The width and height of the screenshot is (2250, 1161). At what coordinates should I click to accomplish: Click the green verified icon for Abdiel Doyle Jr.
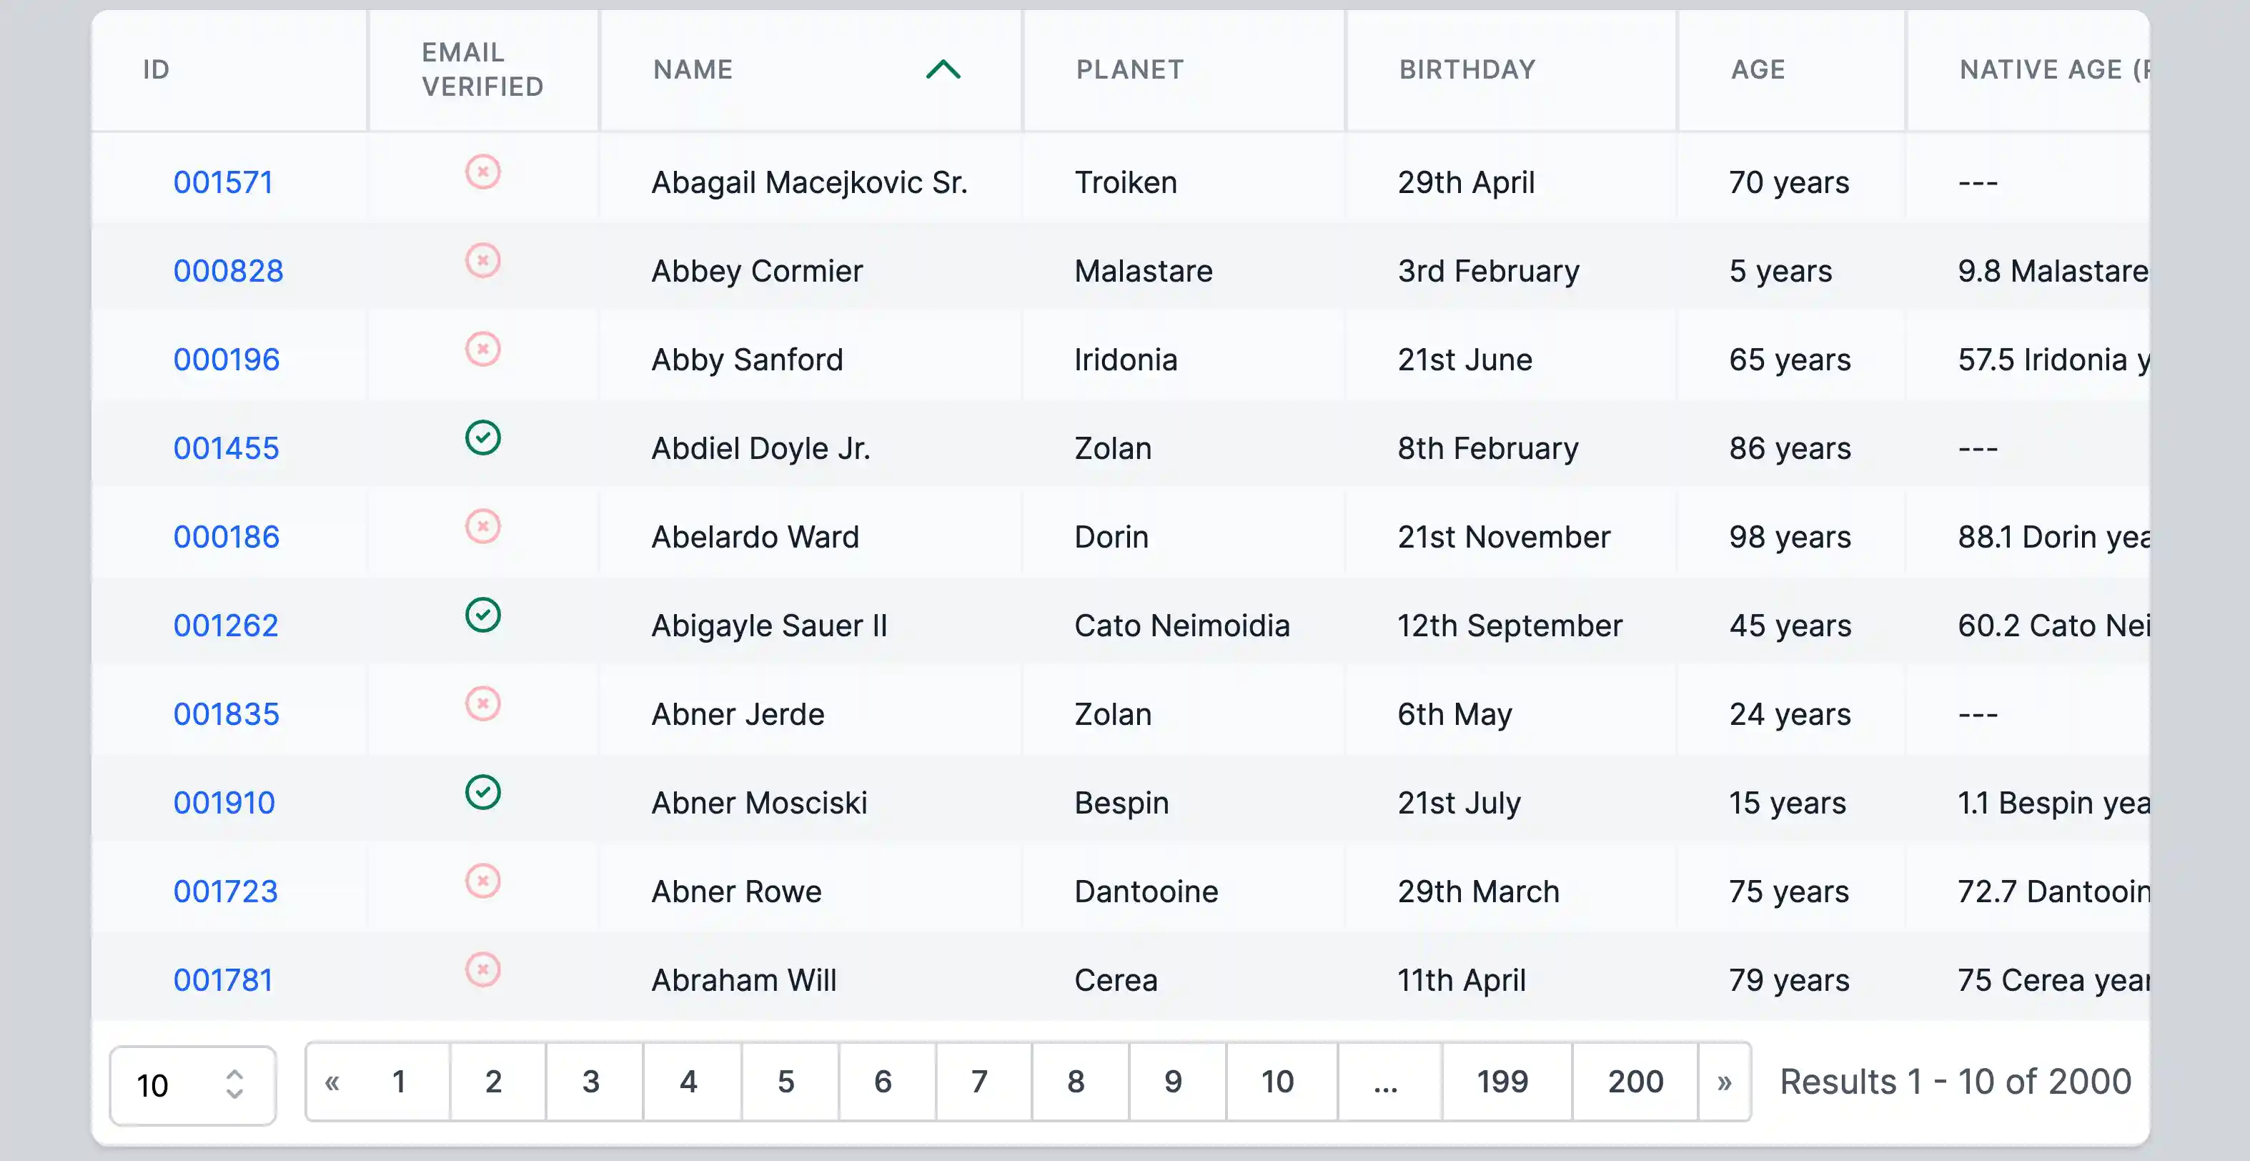(482, 438)
